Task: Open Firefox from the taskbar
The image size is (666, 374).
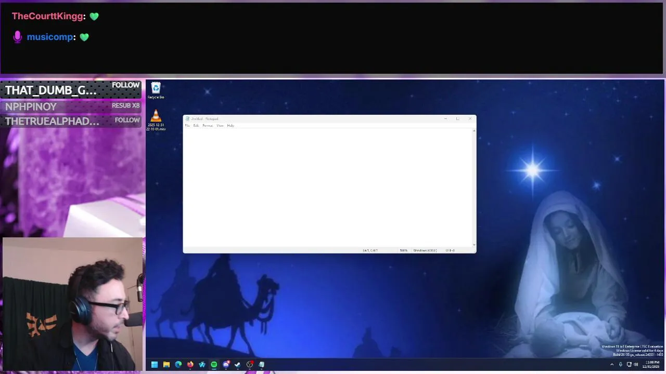Action: 190,365
